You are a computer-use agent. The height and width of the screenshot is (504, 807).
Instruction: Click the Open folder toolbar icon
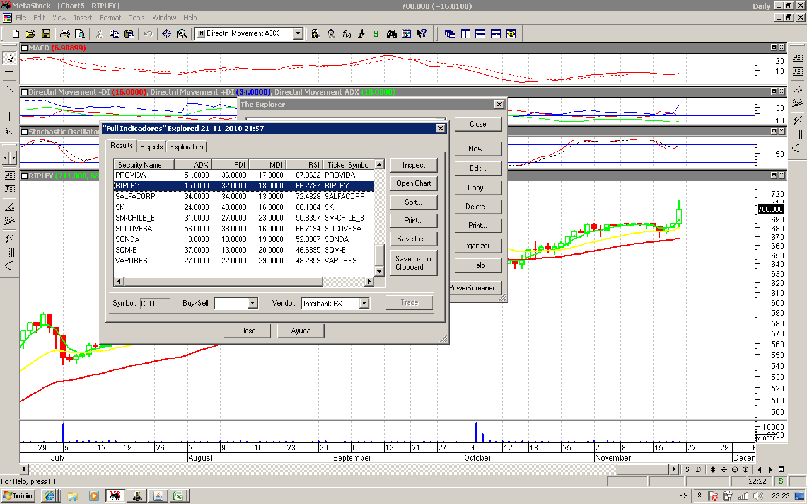pos(30,33)
